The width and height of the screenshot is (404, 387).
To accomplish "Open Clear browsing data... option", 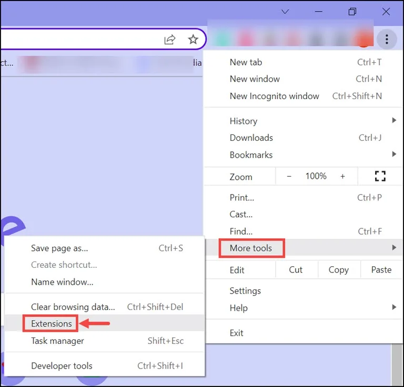I will pyautogui.click(x=105, y=307).
